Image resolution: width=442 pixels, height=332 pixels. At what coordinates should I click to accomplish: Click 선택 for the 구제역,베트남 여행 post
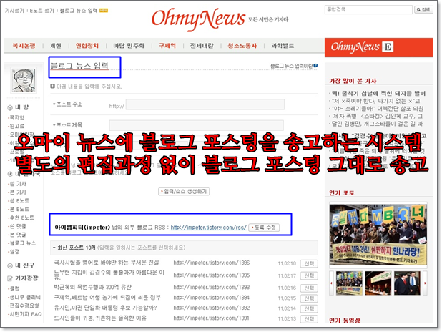(x=309, y=298)
